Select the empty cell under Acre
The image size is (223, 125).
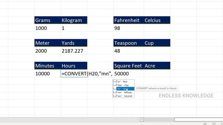coord(157,73)
